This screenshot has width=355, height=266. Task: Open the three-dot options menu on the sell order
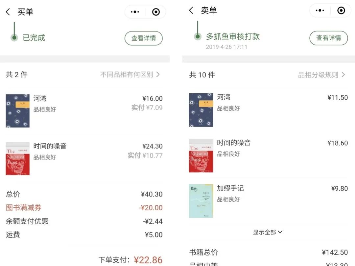[319, 10]
